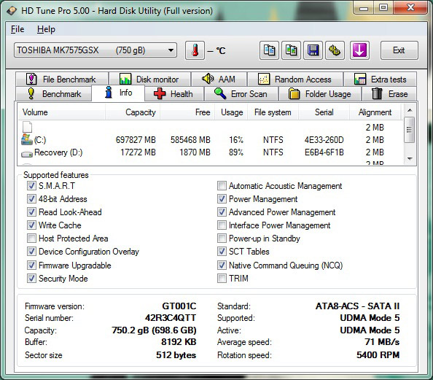Click the ATA8-ACS - SATA II standard value
This screenshot has height=380, width=433.
point(358,306)
